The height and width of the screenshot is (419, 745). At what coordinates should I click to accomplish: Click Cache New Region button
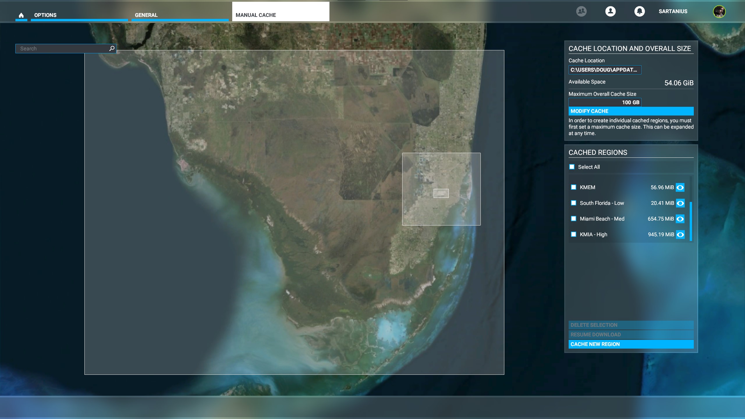point(631,344)
